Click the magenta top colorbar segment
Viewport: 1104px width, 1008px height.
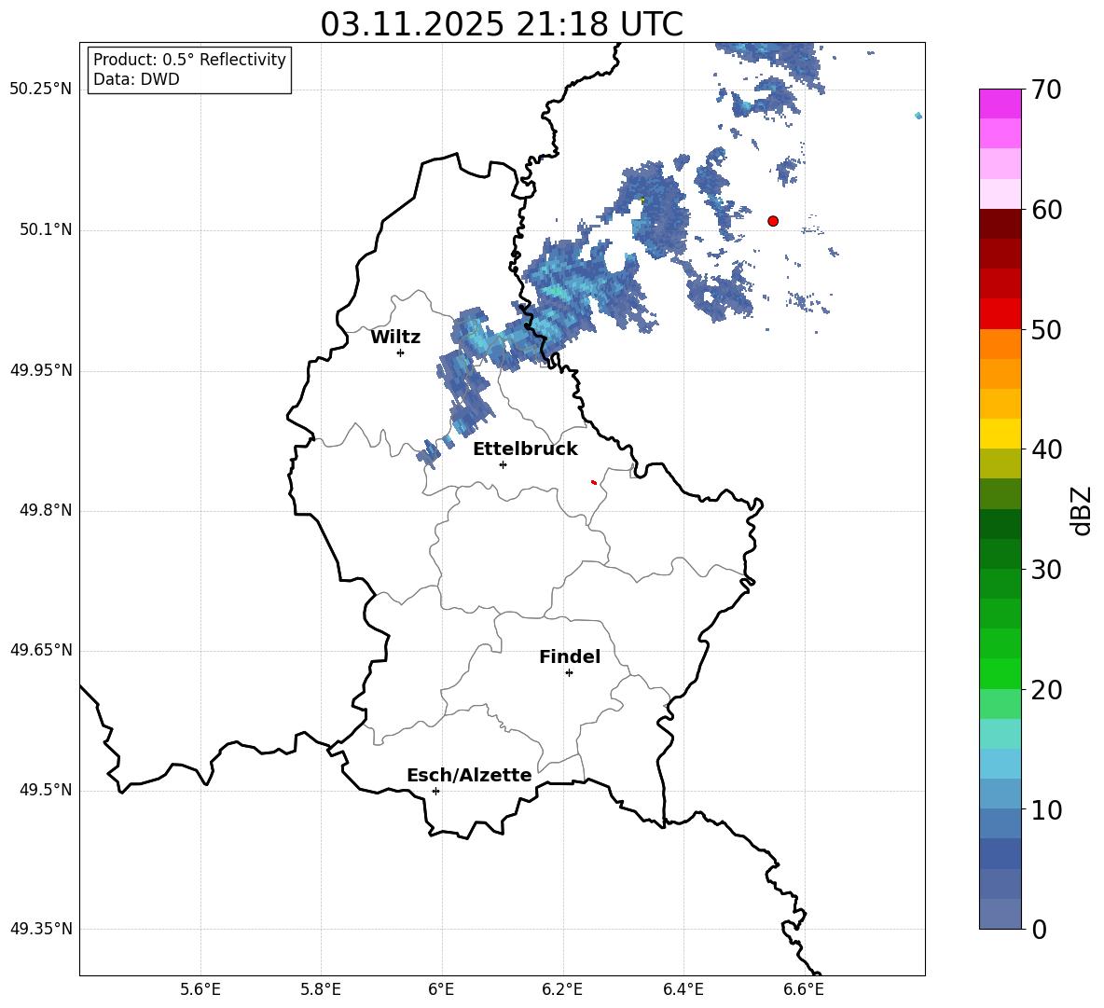click(x=1000, y=104)
